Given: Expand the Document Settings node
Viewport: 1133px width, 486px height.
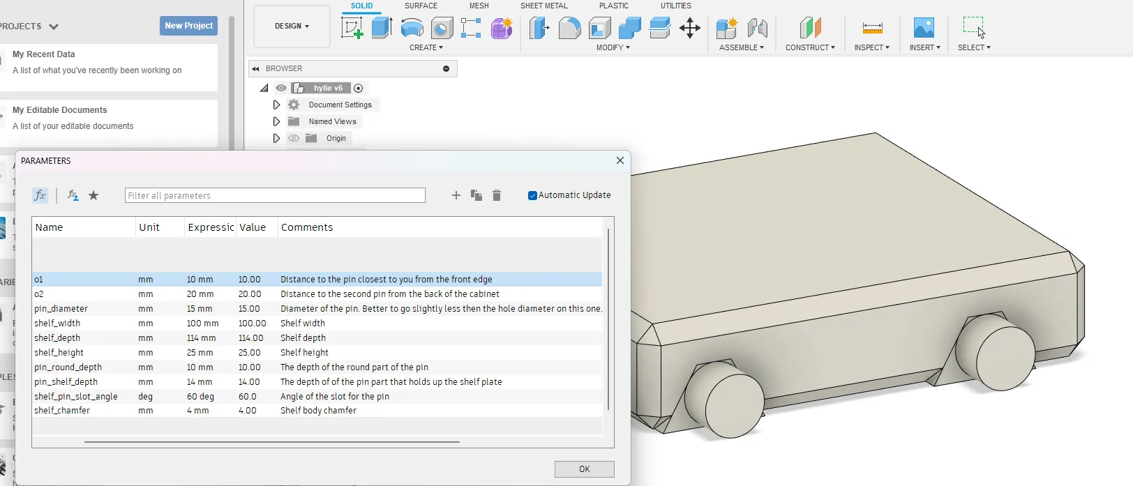Looking at the screenshot, I should pyautogui.click(x=276, y=105).
